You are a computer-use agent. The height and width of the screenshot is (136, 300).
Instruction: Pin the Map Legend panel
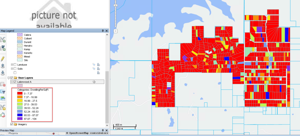tap(103, 31)
